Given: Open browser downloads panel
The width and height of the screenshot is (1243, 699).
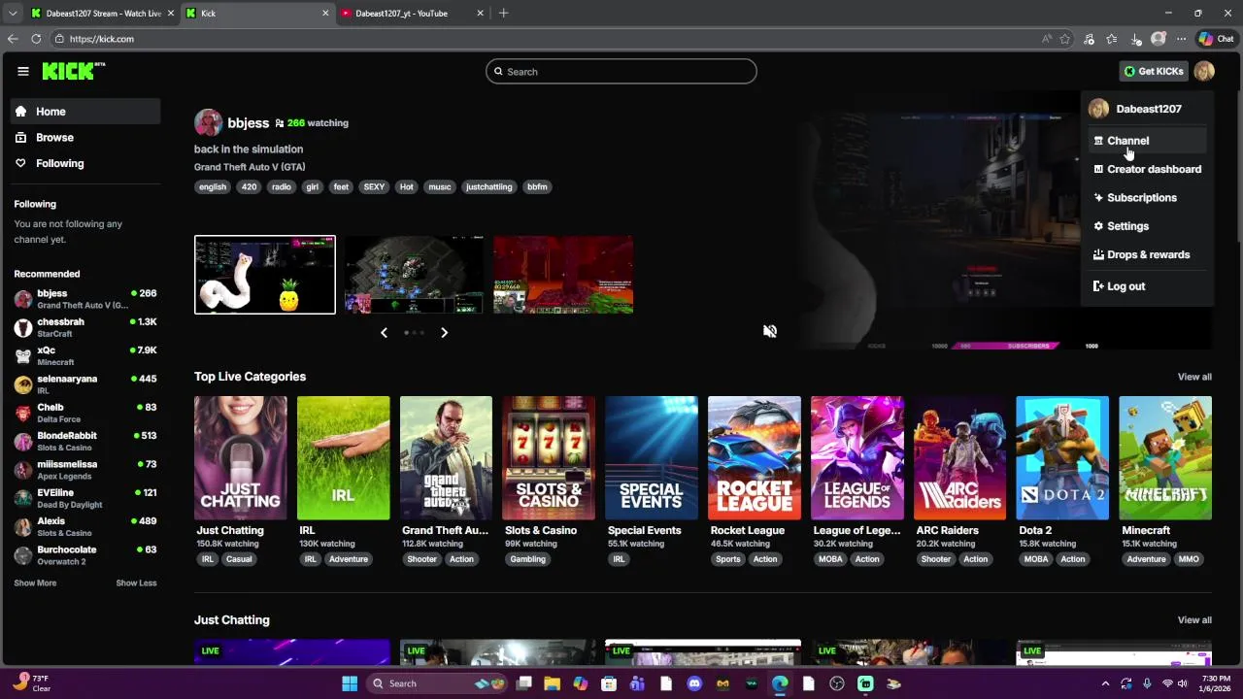Looking at the screenshot, I should coord(1135,39).
